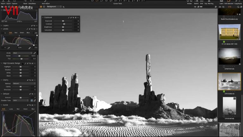Screen dimensions: 243x137
Task: Toggle browser column view icon
Action: coord(223,7)
